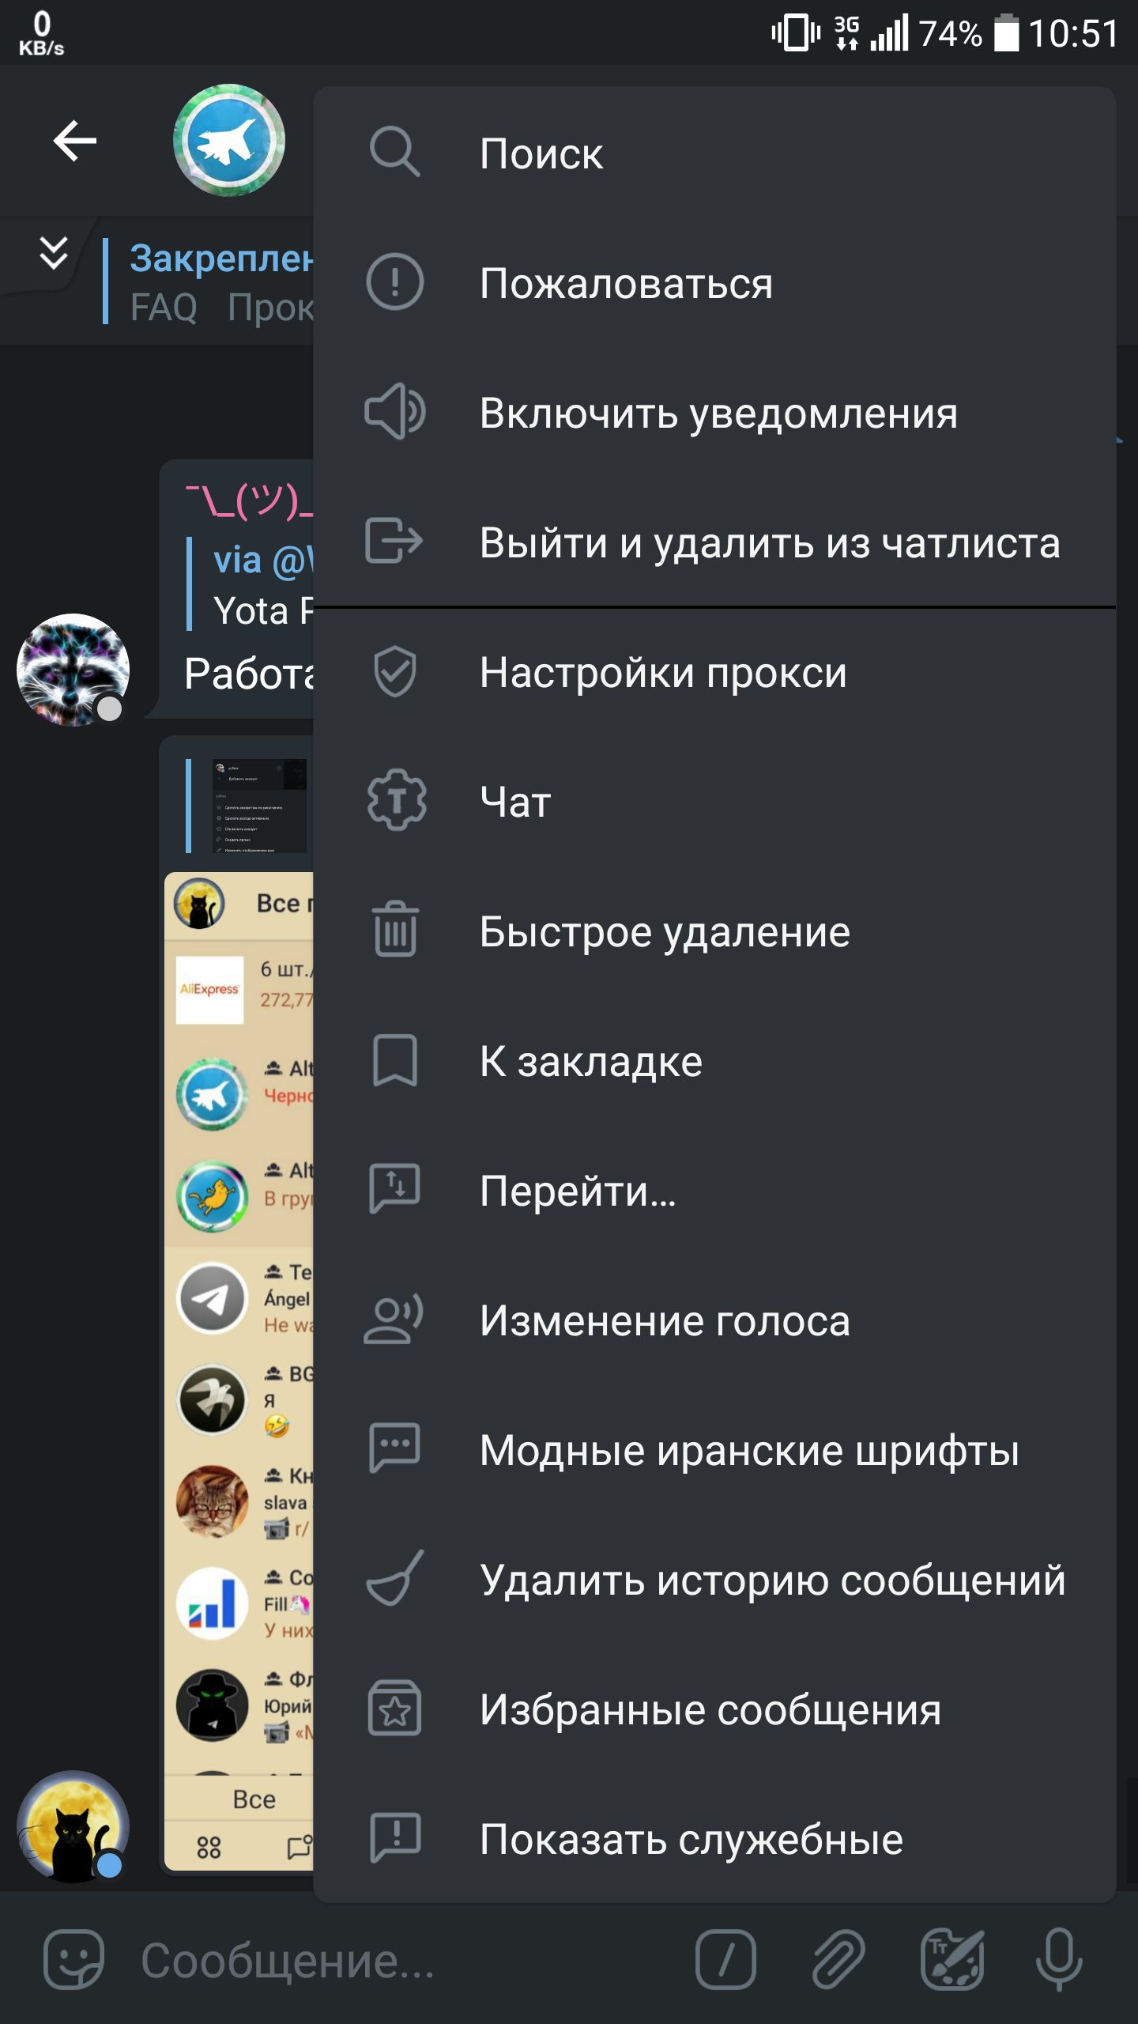Tap the back arrow icon
The height and width of the screenshot is (2024, 1138).
pyautogui.click(x=75, y=142)
